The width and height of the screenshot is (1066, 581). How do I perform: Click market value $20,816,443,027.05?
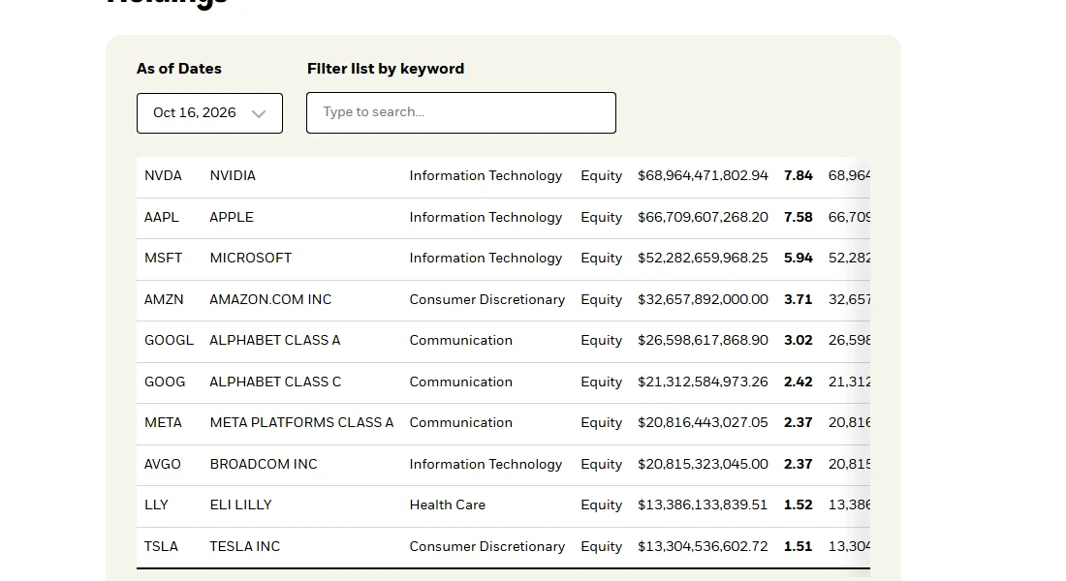(x=703, y=422)
